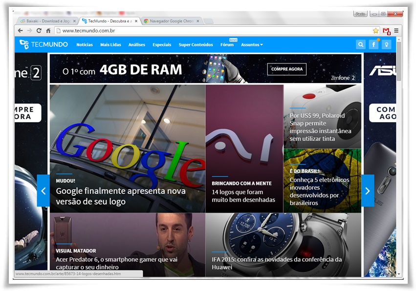The height and width of the screenshot is (291, 416).
Task: Go back with the browser back arrow
Action: 21,31
